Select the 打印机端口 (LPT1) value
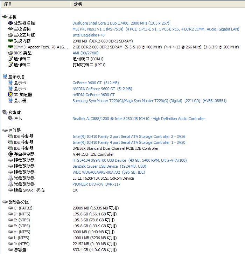Image resolution: width=245 pixels, height=254 pixels. pyautogui.click(x=89, y=65)
